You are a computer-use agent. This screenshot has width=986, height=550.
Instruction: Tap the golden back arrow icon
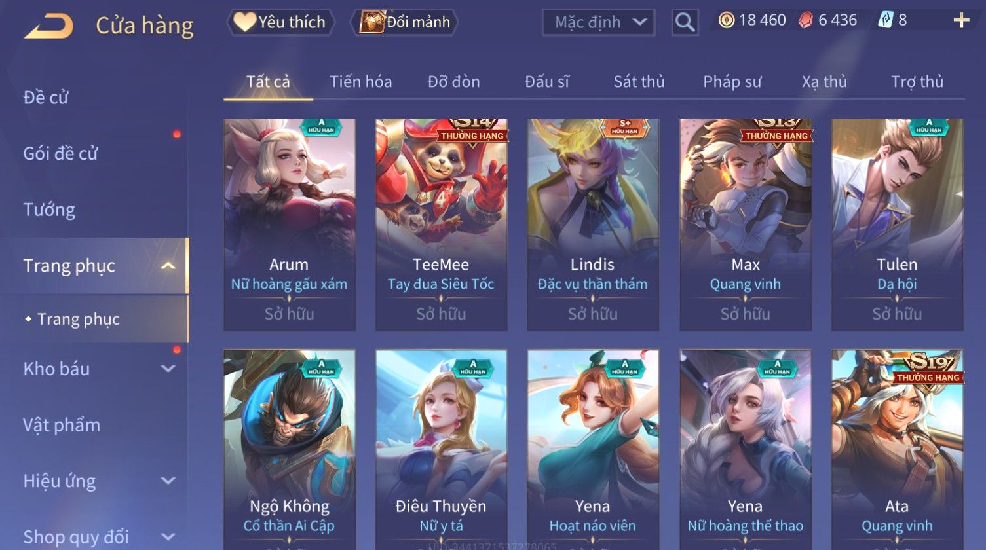coord(48,26)
